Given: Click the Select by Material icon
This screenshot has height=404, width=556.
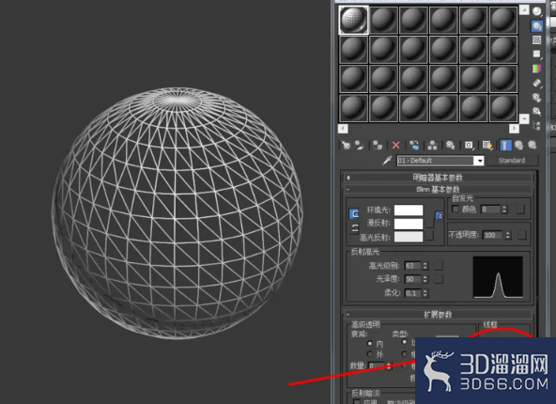Looking at the screenshot, I should [537, 111].
